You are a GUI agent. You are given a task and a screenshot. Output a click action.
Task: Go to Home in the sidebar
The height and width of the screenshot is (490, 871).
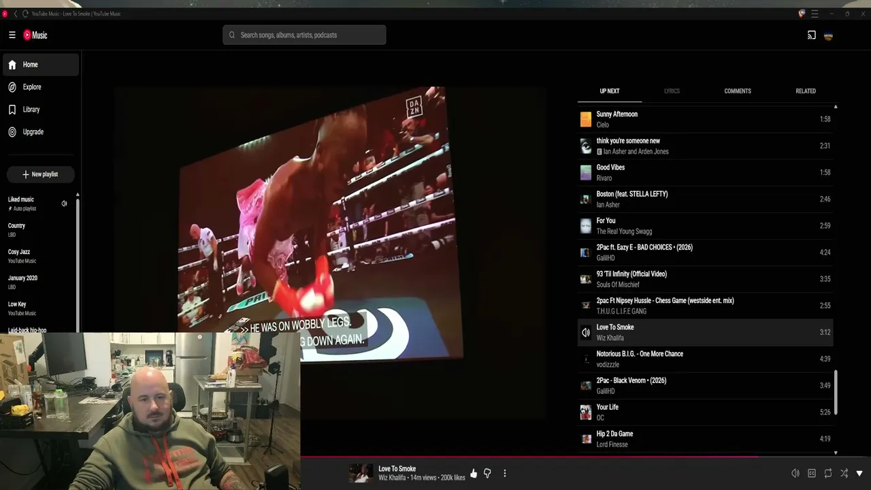point(40,65)
